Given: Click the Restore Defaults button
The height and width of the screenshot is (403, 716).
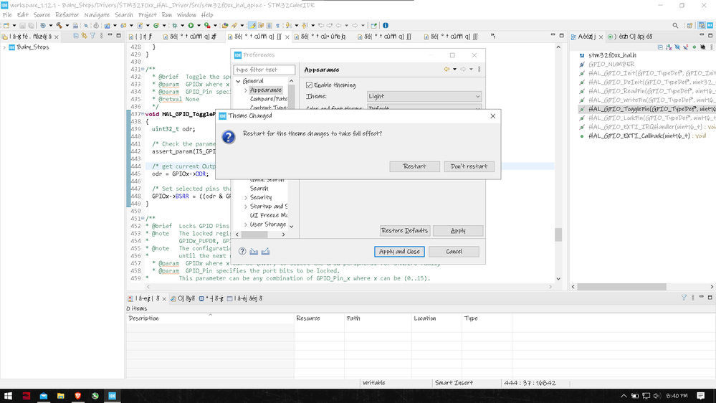Looking at the screenshot, I should (x=404, y=231).
